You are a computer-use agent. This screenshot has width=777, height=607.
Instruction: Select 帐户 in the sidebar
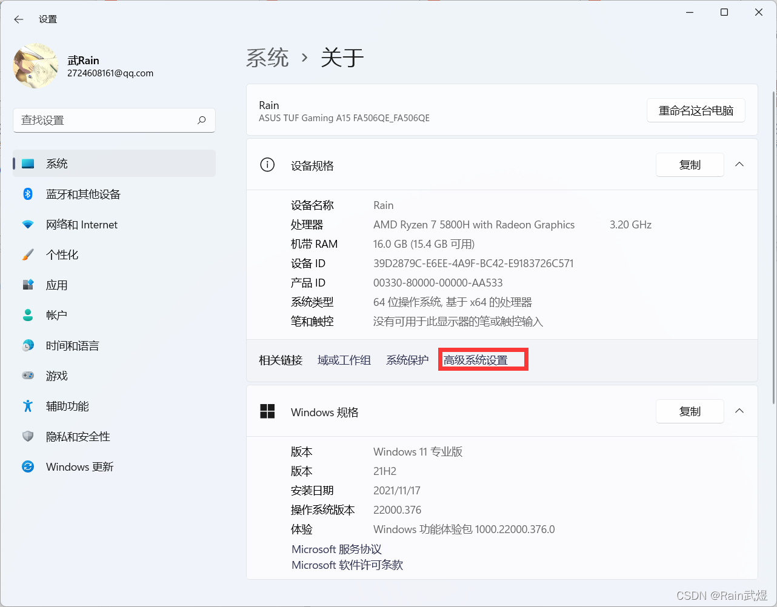click(x=114, y=315)
